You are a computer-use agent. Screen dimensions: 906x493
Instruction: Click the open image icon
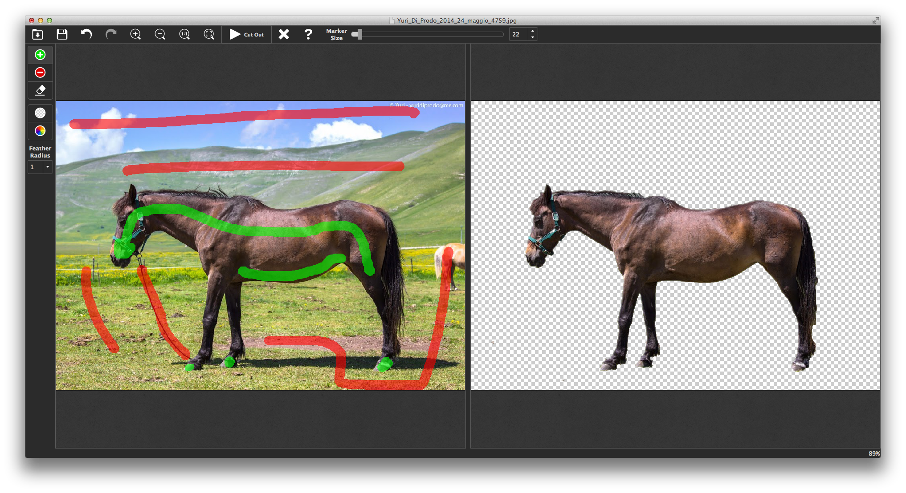tap(38, 34)
